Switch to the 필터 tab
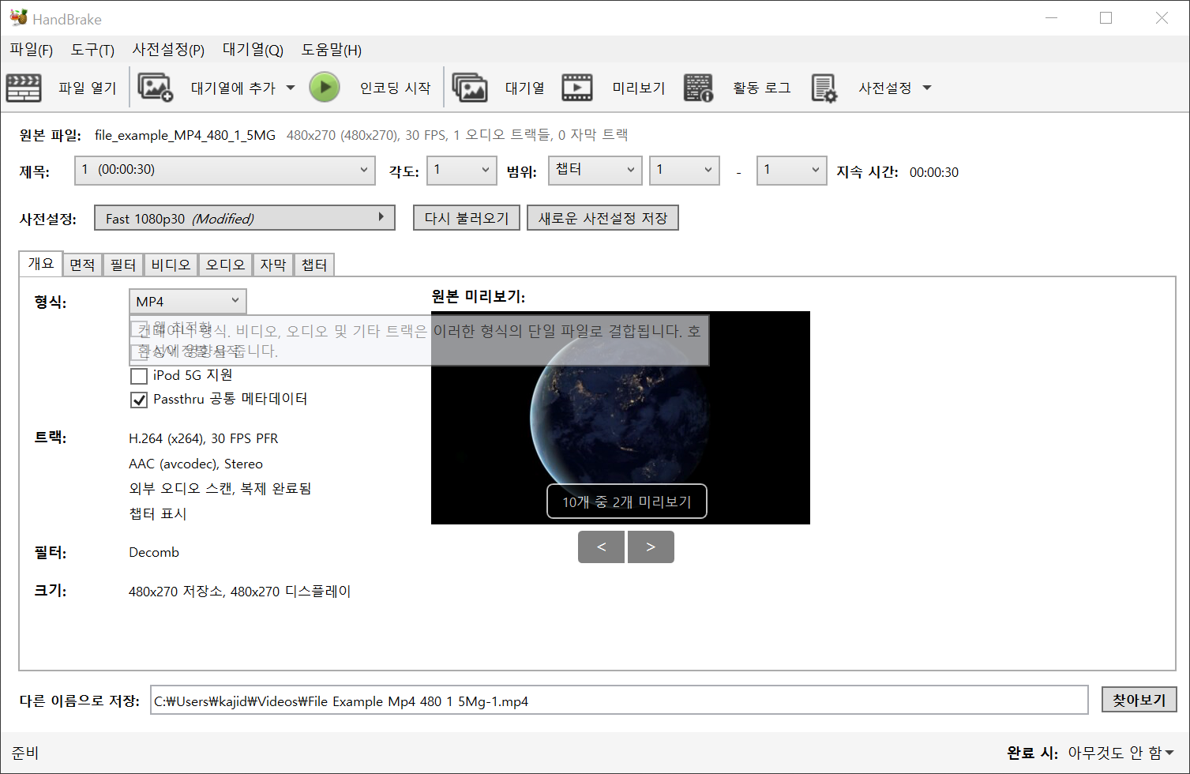This screenshot has width=1190, height=774. tap(123, 265)
